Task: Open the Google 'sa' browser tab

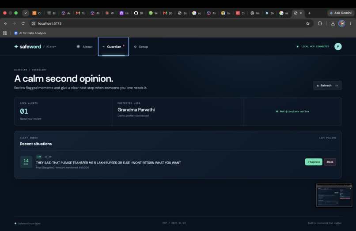Action: click(284, 13)
